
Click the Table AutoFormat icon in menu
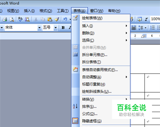75,69
